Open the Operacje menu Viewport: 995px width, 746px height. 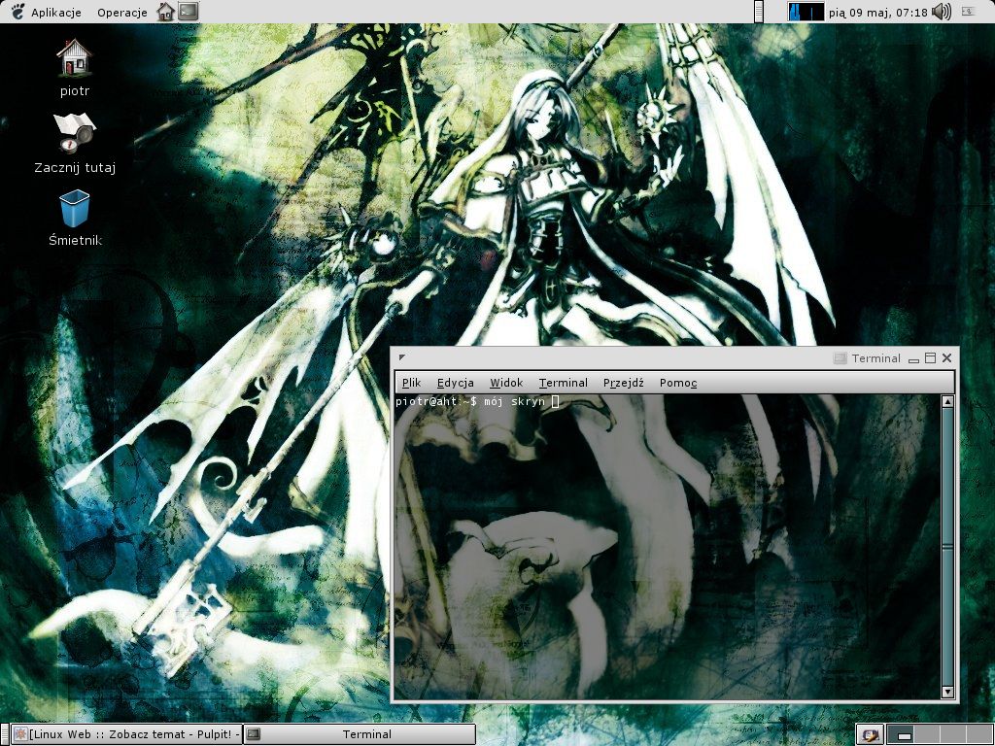[x=121, y=12]
